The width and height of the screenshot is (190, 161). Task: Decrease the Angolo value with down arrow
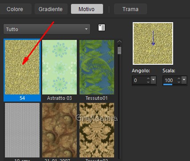[x=148, y=82]
